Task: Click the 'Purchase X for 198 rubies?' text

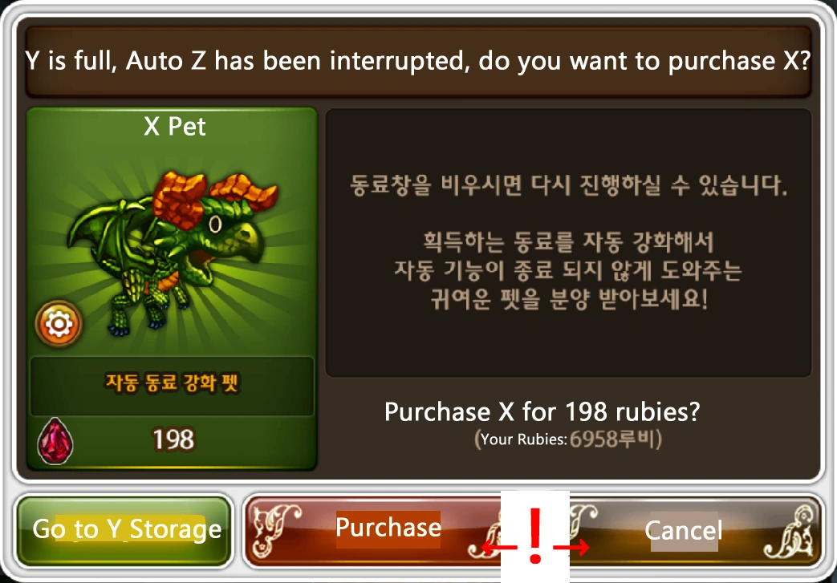Action: pyautogui.click(x=542, y=411)
